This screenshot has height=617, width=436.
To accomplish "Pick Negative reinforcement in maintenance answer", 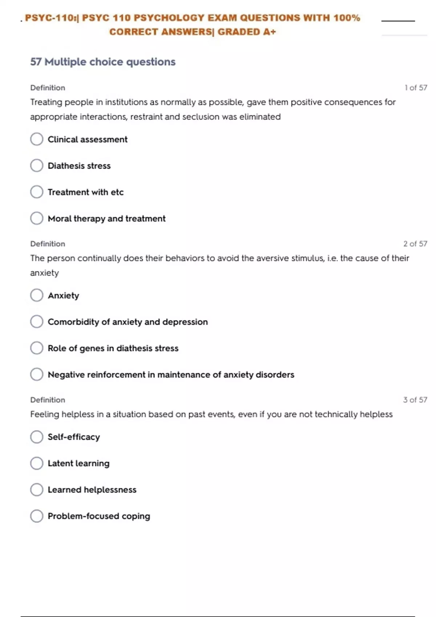I will (x=37, y=374).
